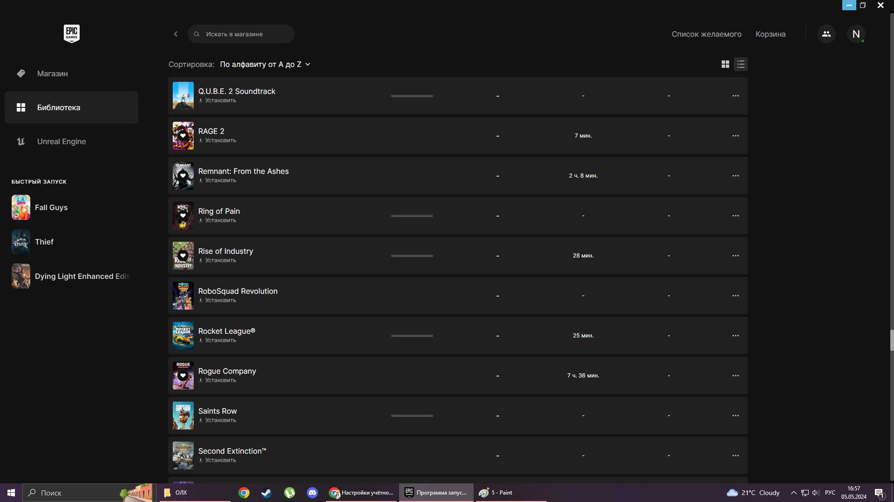Screen dimensions: 894x502
Task: Click the Epic Games logo
Action: click(x=72, y=33)
